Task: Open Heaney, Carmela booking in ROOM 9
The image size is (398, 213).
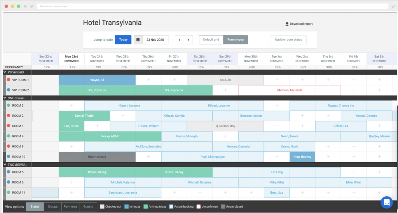Action: [x=238, y=146]
